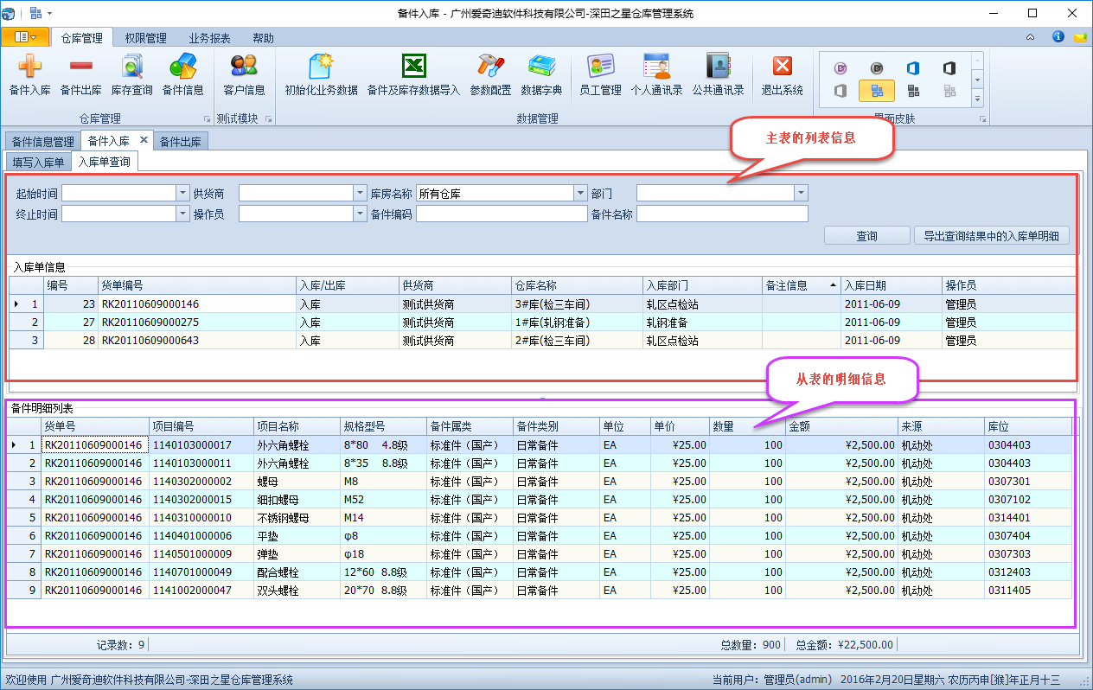The image size is (1093, 690).
Task: Select detail row 不锈钢螺母
Action: click(x=540, y=518)
